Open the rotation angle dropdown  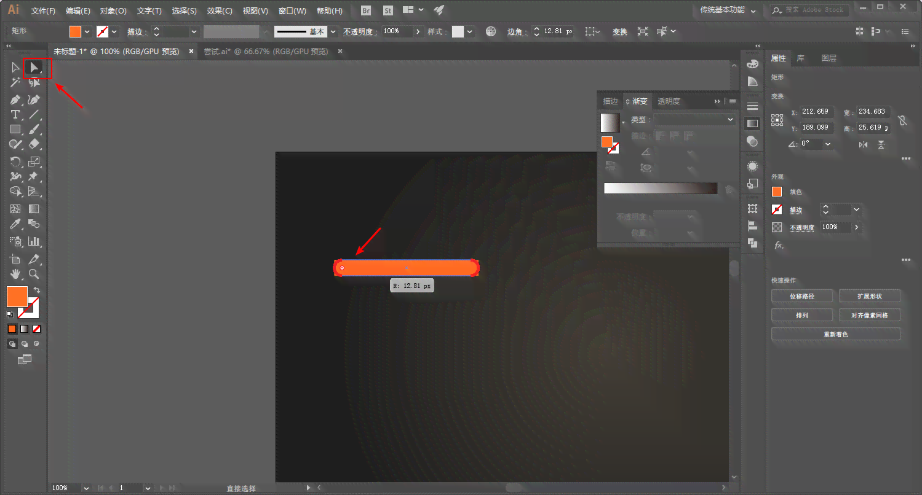[828, 144]
